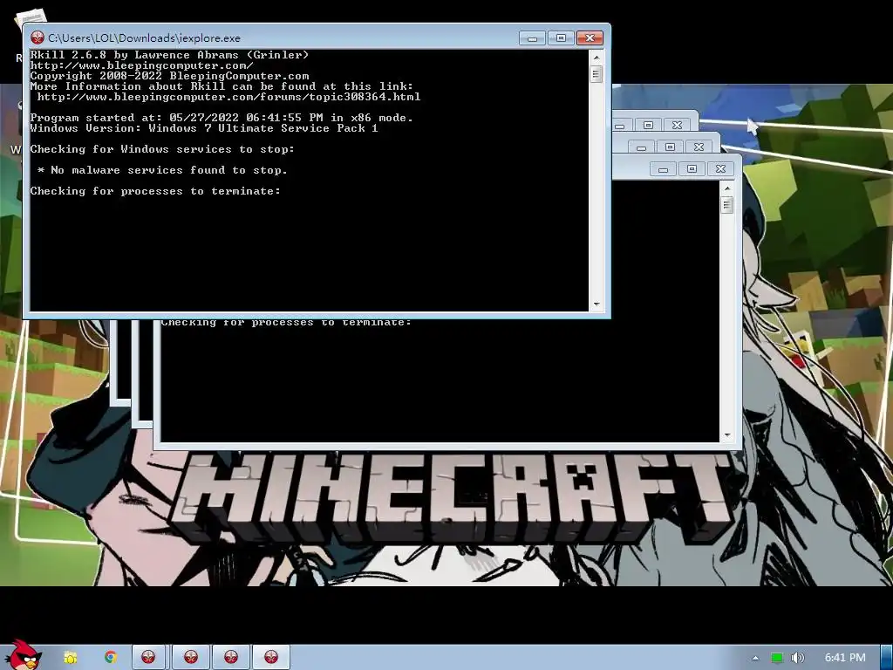Maximize the middle background console window

pos(670,147)
